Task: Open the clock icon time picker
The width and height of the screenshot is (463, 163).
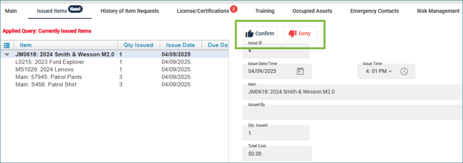Action: click(x=404, y=71)
